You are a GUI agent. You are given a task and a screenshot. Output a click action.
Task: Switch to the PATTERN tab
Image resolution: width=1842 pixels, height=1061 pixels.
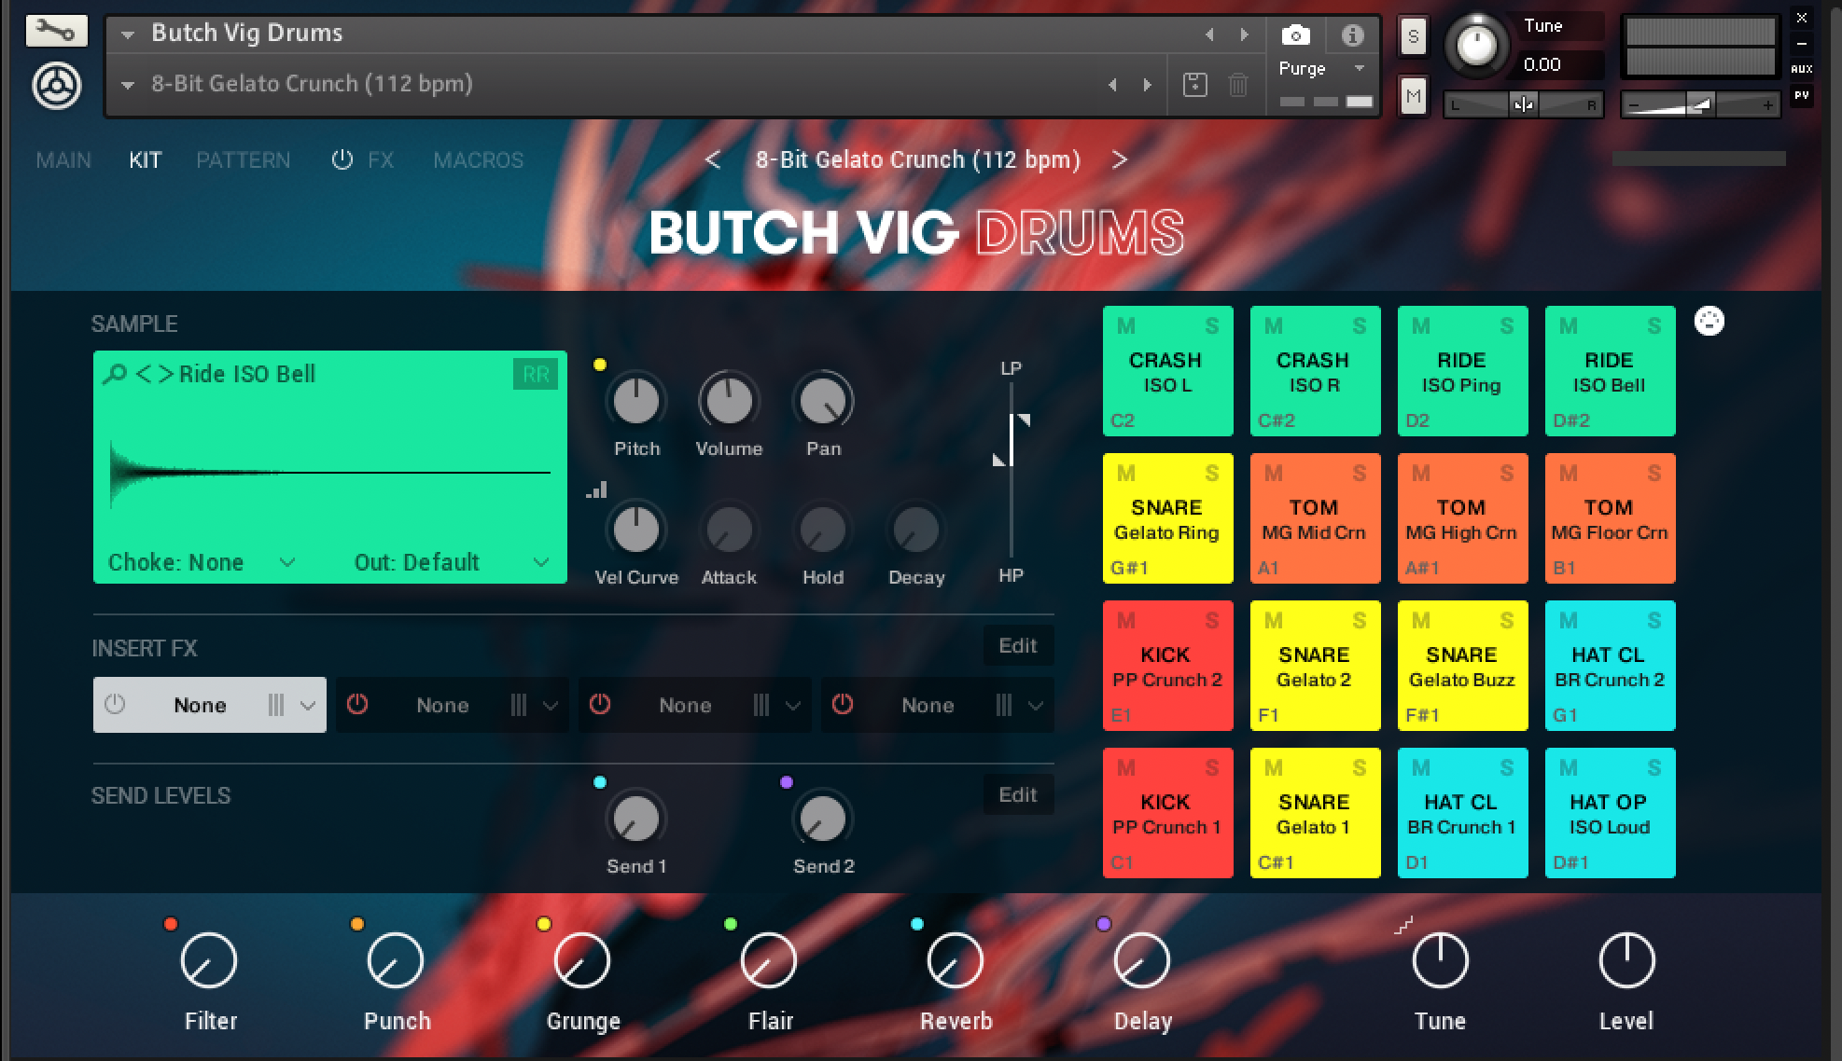pos(243,160)
